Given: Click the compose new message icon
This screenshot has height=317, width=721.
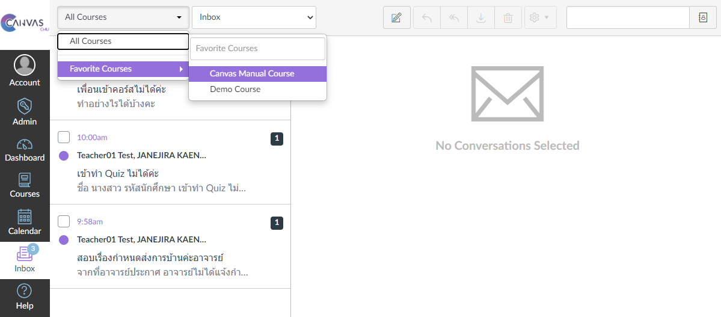Looking at the screenshot, I should tap(396, 17).
